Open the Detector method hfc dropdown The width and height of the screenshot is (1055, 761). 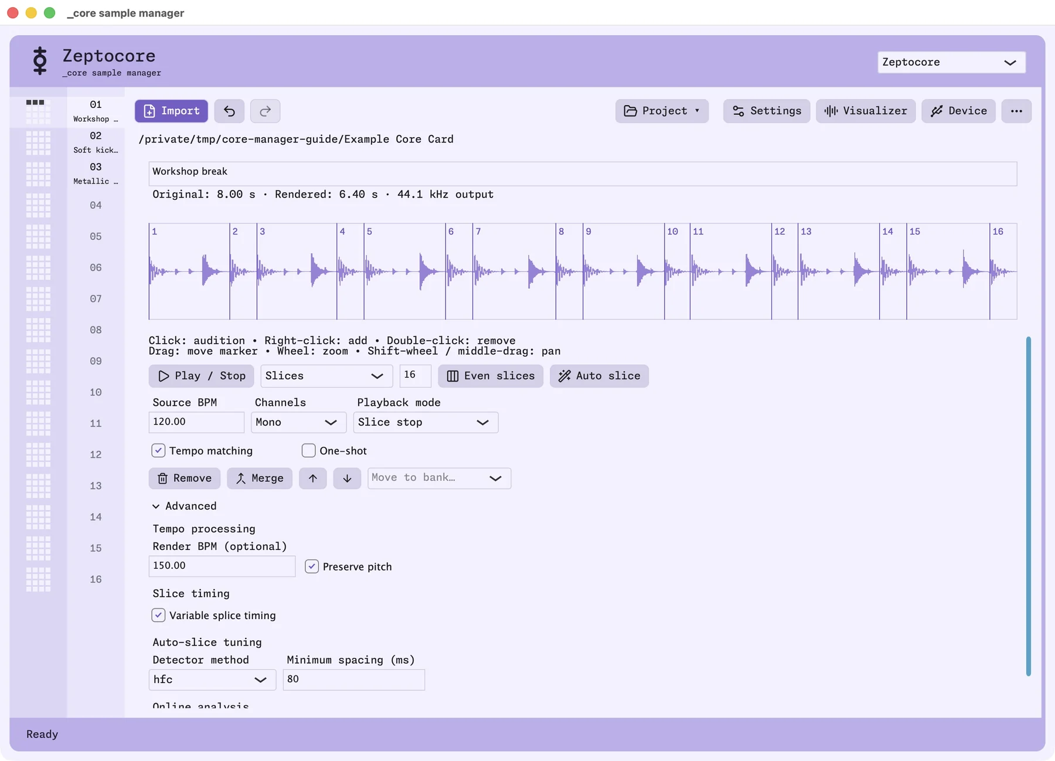pos(212,680)
